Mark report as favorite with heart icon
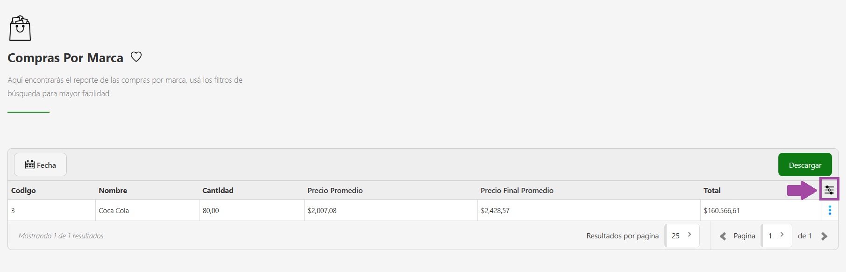846x272 pixels. coord(136,57)
